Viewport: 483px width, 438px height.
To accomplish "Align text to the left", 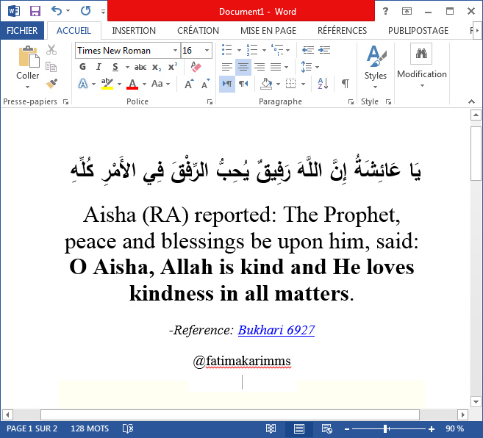I will 227,67.
